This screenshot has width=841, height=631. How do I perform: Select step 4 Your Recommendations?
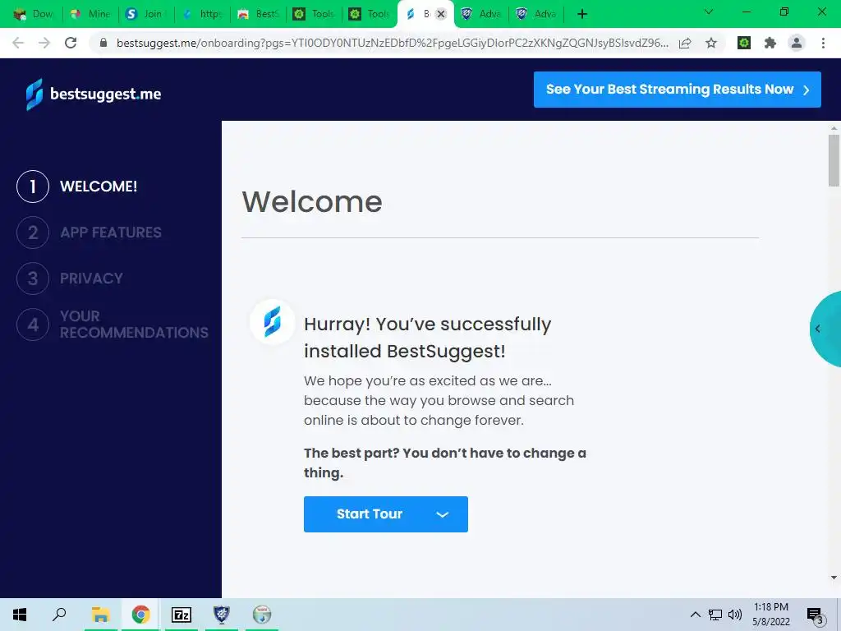coord(113,324)
